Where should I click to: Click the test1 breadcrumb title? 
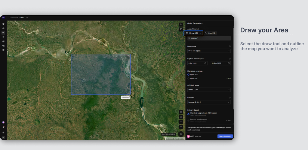tap(22, 18)
